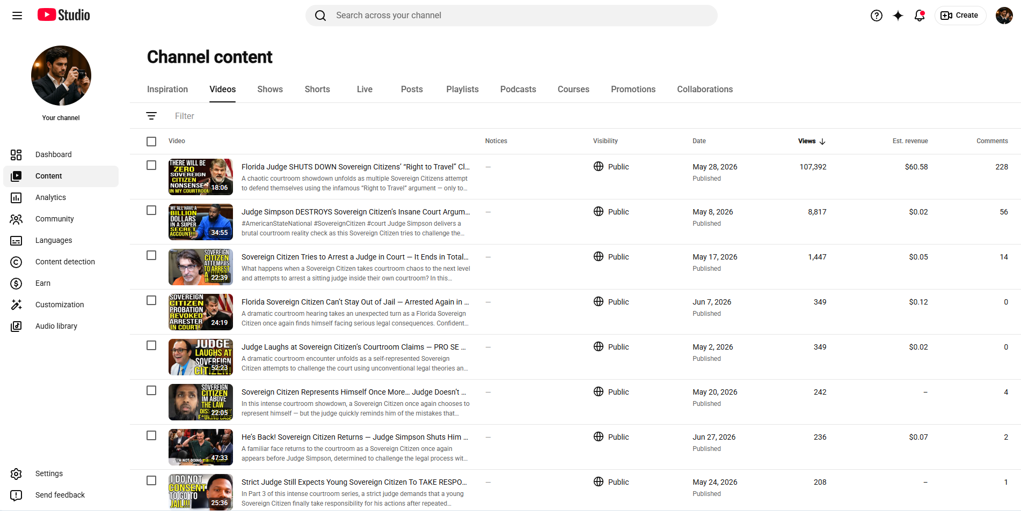Toggle the select-all videos checkbox
Viewport: 1021px width, 511px height.
[151, 142]
